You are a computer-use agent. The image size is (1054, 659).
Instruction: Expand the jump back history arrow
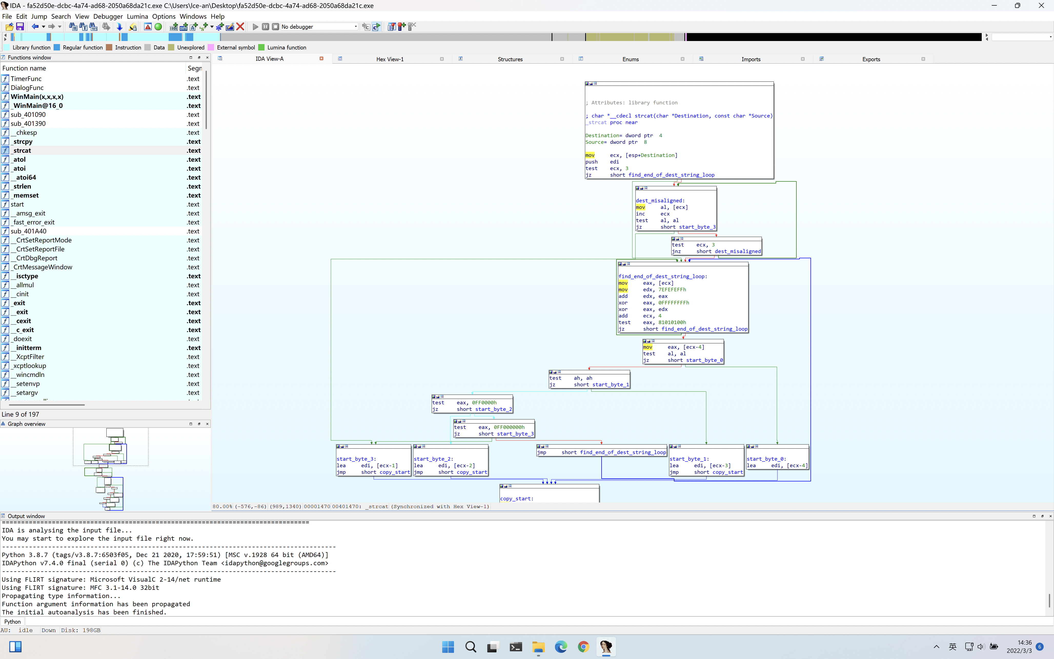point(44,27)
